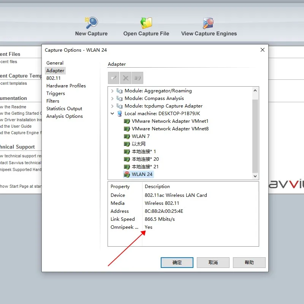Open the Filters options page
This screenshot has height=304, width=304.
53,101
